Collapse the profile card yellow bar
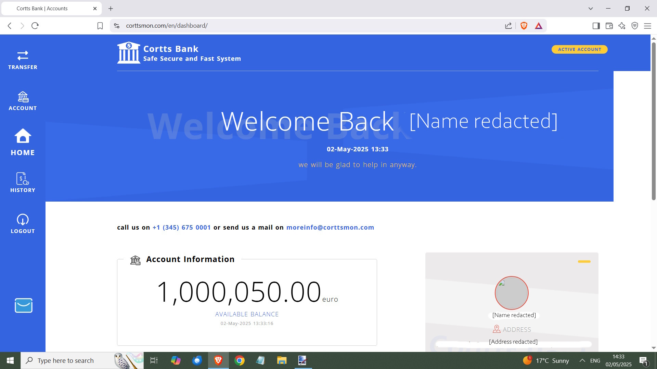The width and height of the screenshot is (657, 369). [x=584, y=261]
